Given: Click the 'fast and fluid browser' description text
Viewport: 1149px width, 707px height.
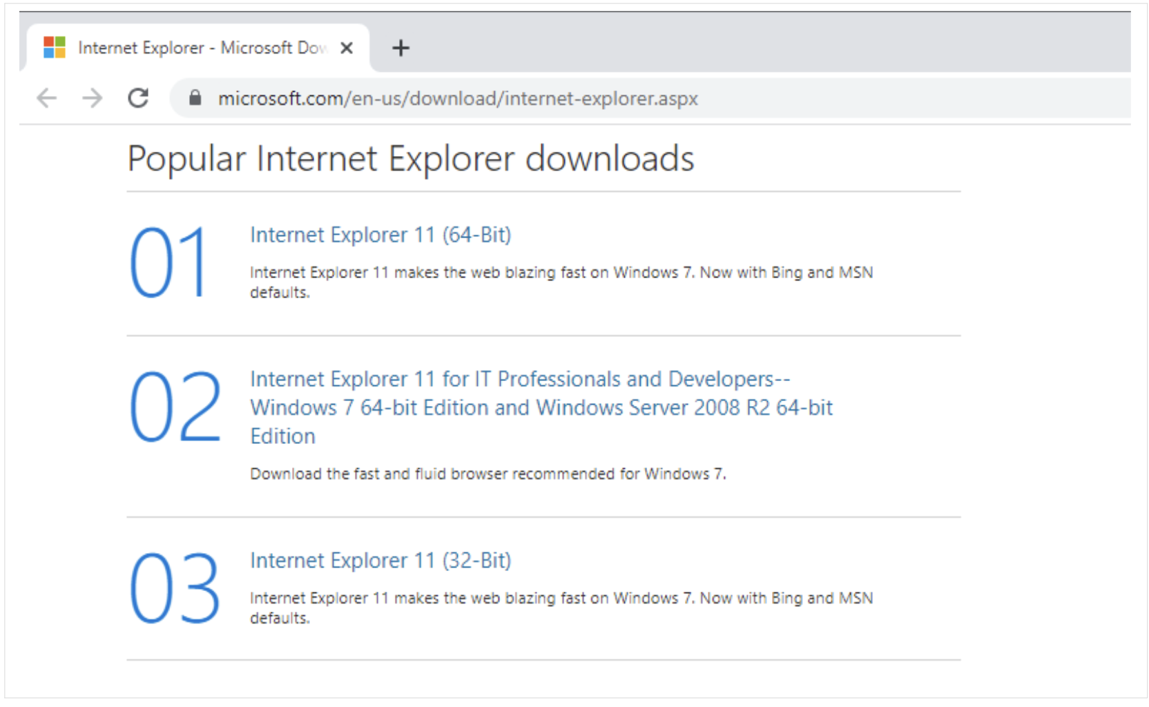Looking at the screenshot, I should tap(487, 474).
